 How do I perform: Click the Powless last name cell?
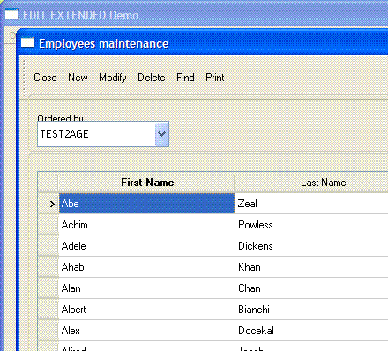tap(311, 225)
